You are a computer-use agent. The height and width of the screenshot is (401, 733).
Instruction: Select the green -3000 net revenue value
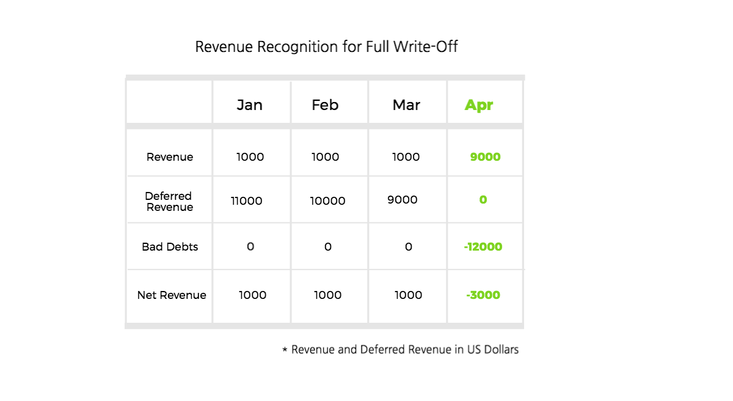[483, 295]
